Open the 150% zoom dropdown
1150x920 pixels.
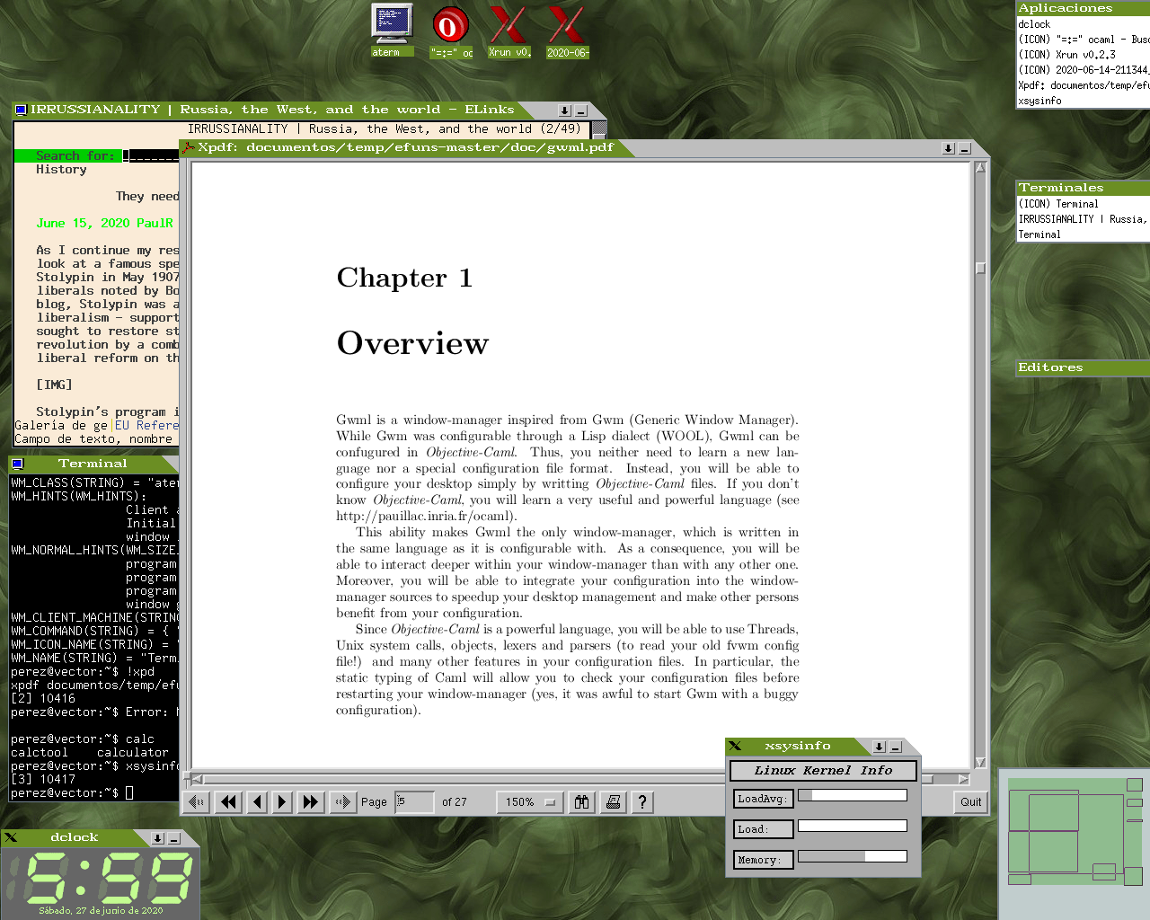point(530,801)
